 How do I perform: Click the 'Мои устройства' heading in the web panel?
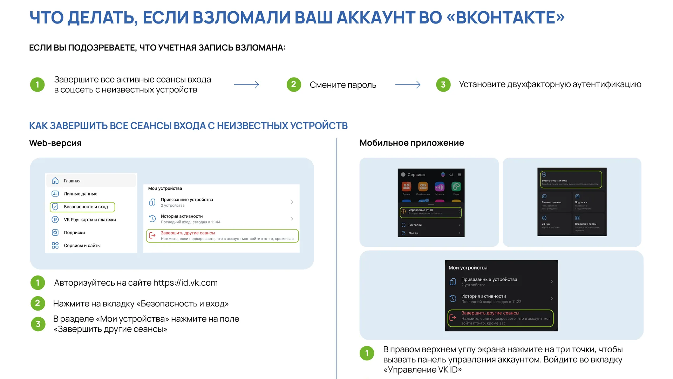coord(165,188)
